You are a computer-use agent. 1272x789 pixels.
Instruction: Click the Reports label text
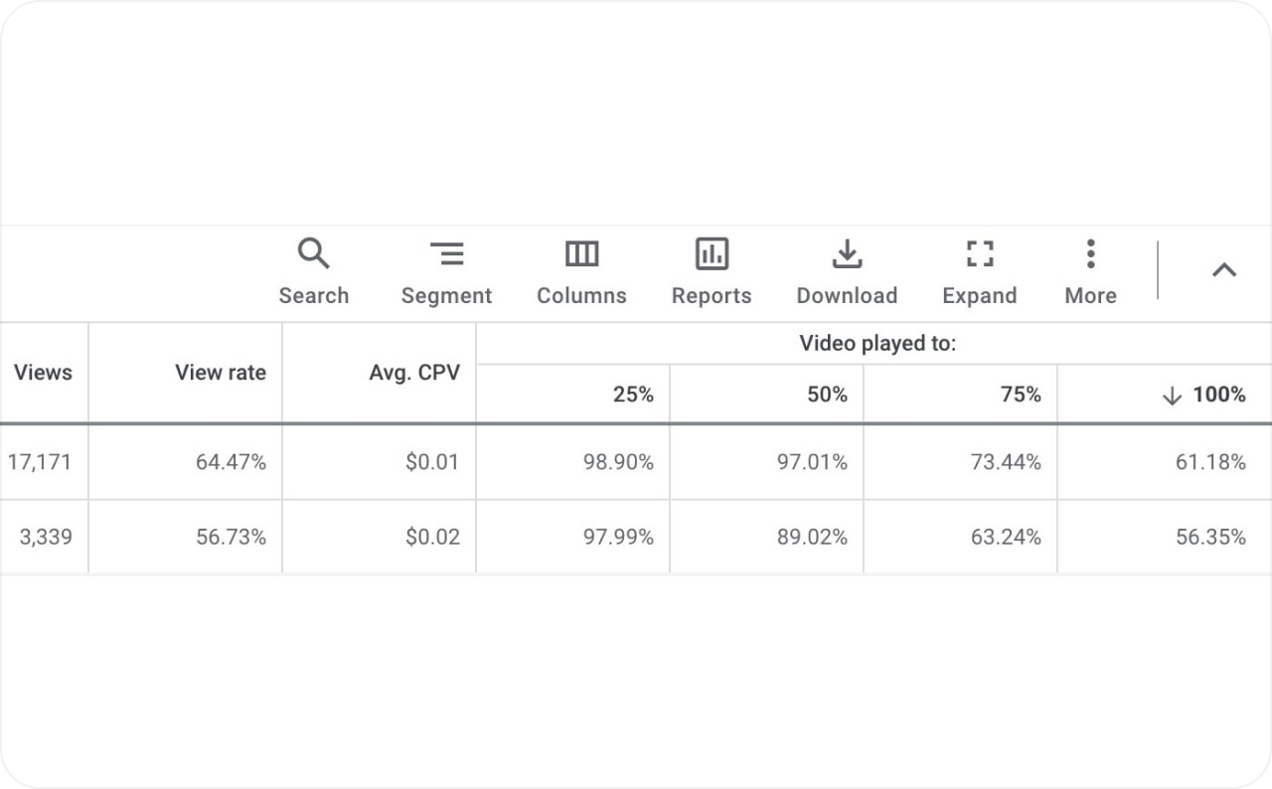click(x=712, y=295)
